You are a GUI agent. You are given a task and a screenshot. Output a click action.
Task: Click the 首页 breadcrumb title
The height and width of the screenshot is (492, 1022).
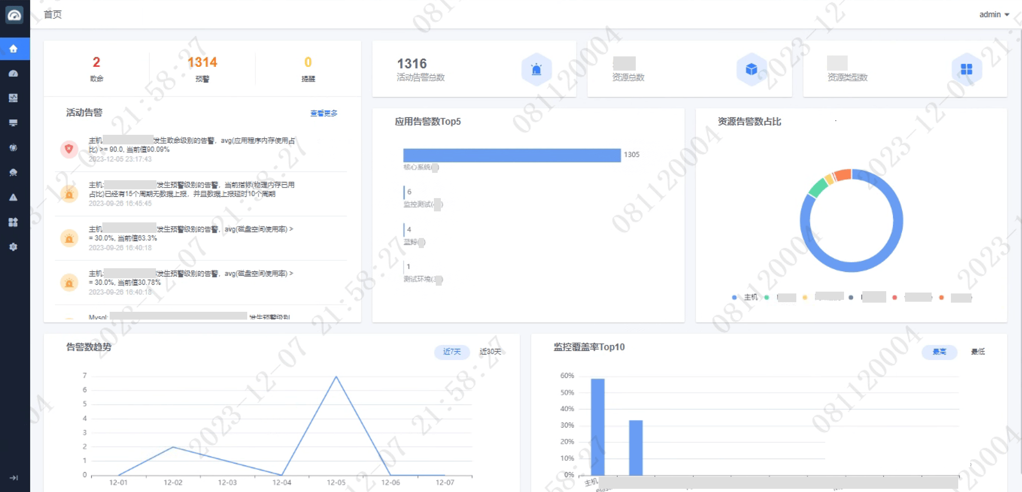(53, 15)
